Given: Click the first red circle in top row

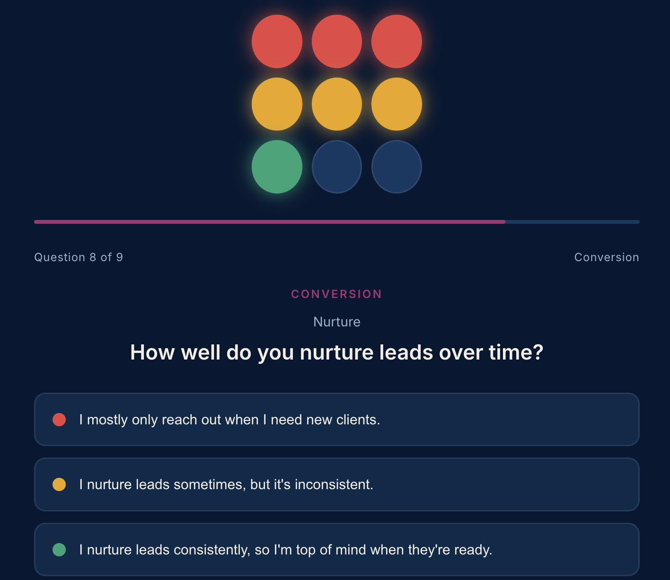Looking at the screenshot, I should [x=277, y=41].
